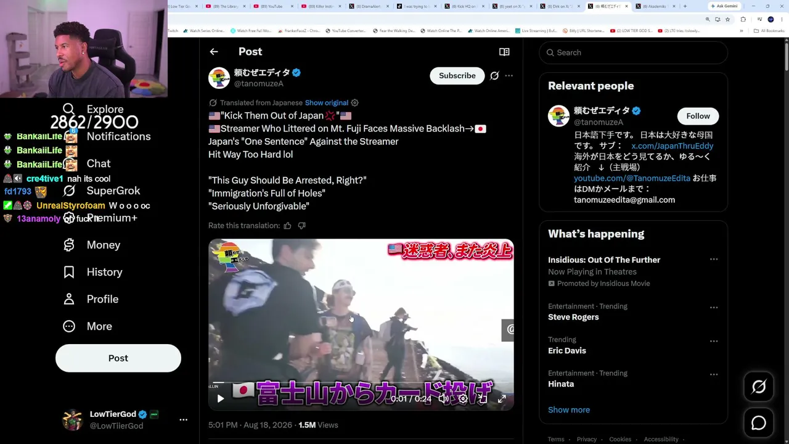The image size is (789, 444).
Task: Open options for Steve Rogers trend
Action: pos(714,307)
